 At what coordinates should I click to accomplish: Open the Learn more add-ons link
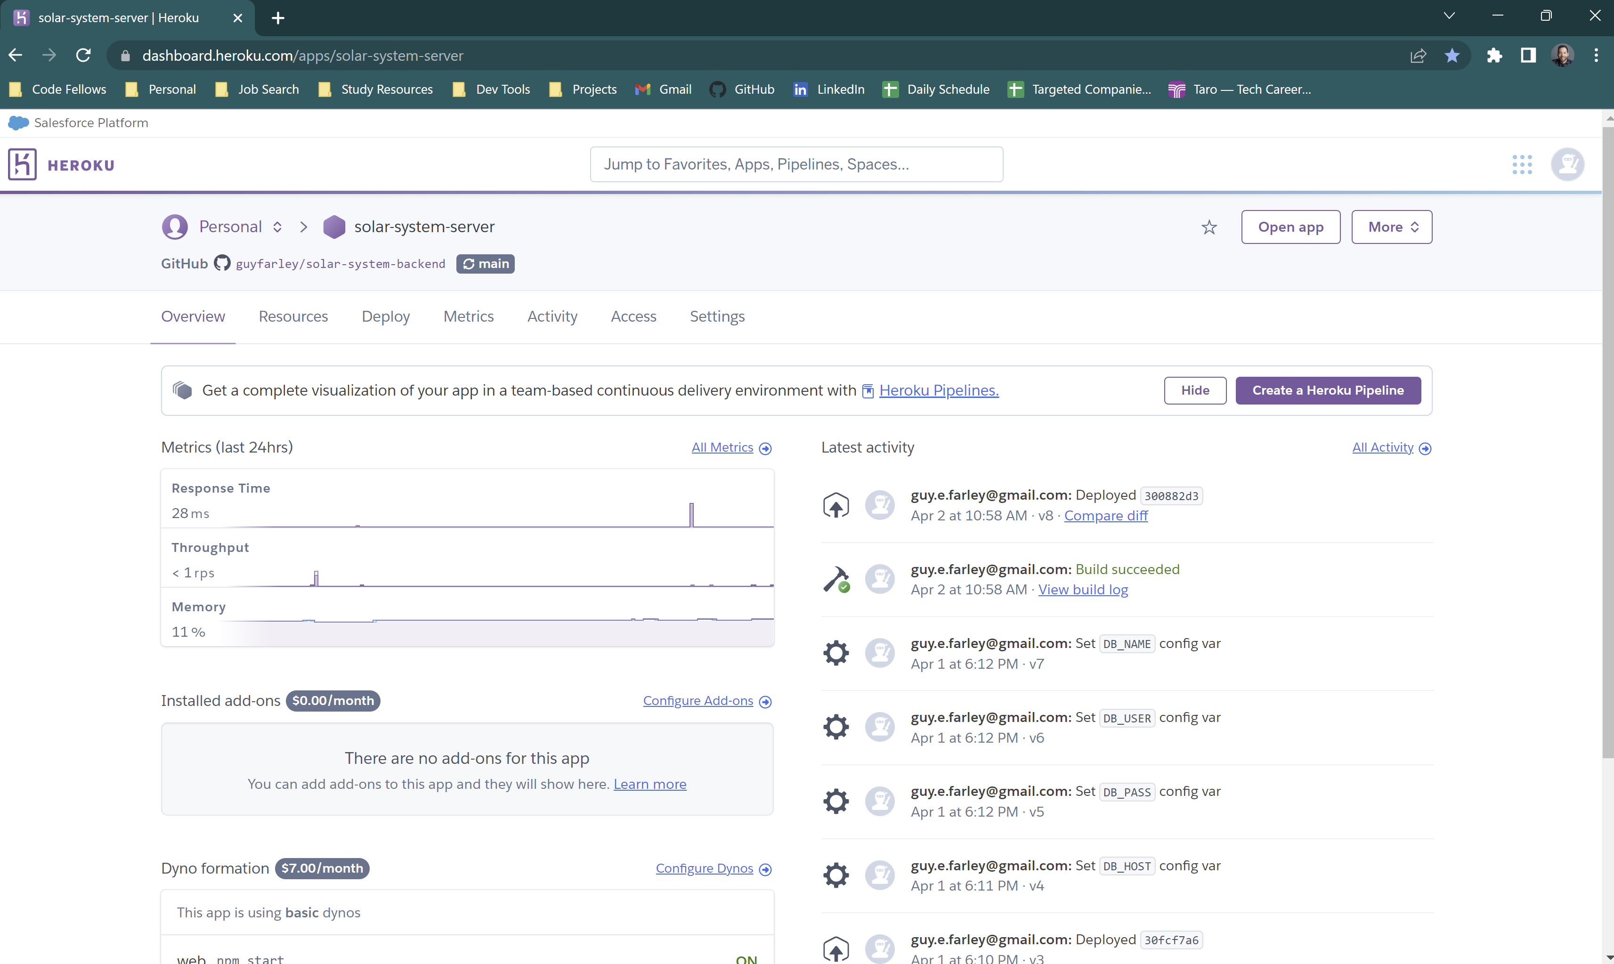point(649,784)
